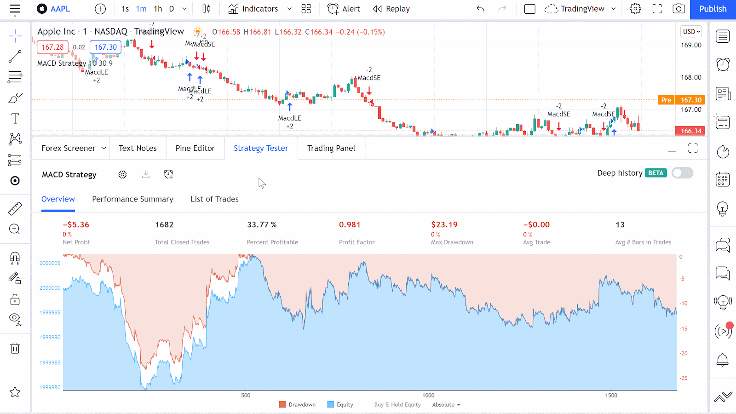736x414 pixels.
Task: Open the candlestick chart type selector
Action: 207,9
